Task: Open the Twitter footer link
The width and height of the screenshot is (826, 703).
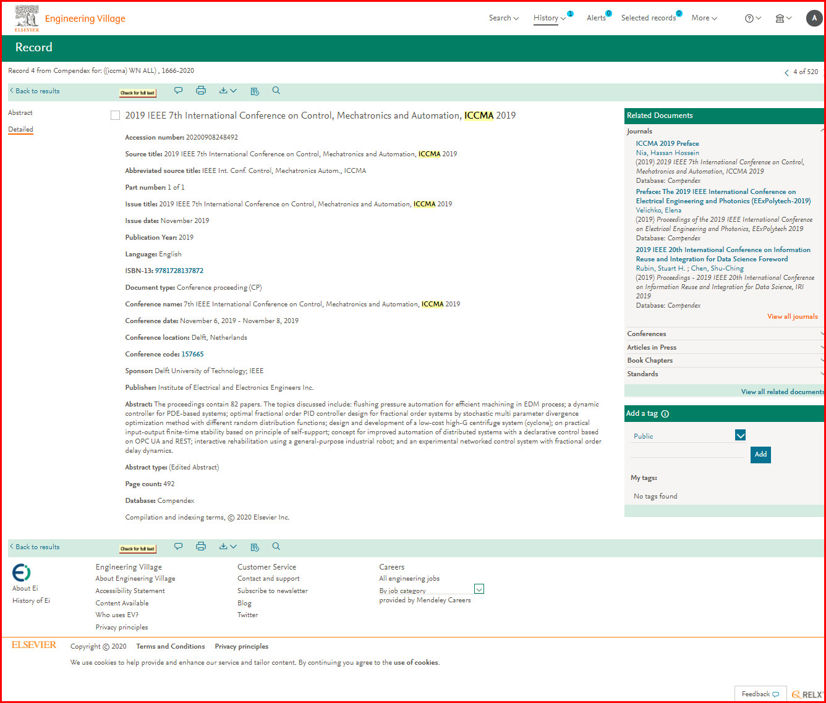Action: [248, 615]
